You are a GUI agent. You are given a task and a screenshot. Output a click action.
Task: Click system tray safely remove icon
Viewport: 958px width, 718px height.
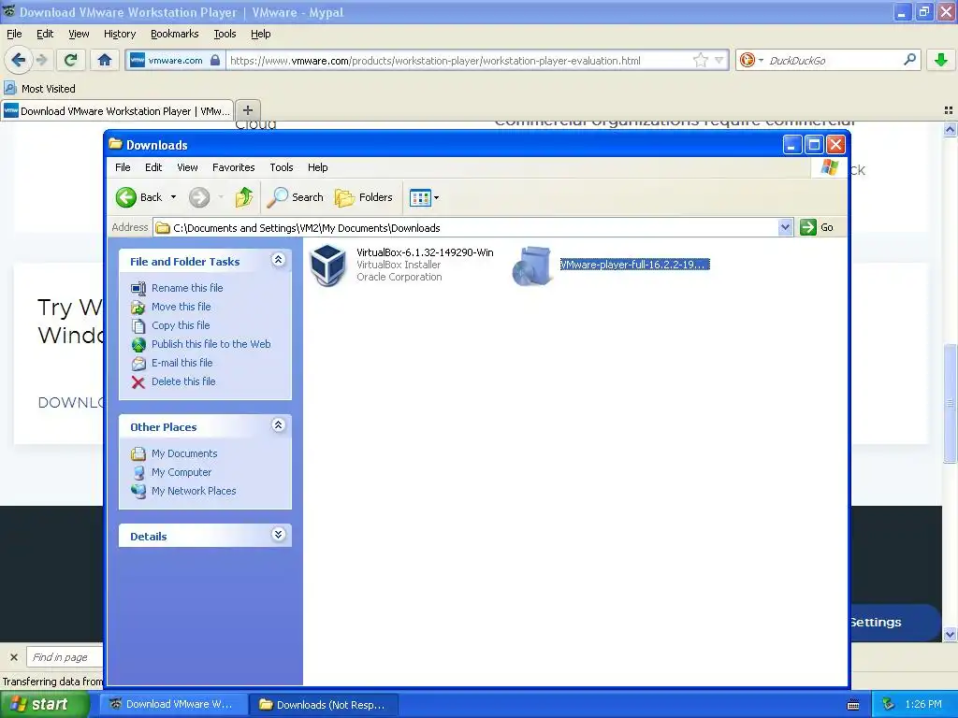pos(889,704)
